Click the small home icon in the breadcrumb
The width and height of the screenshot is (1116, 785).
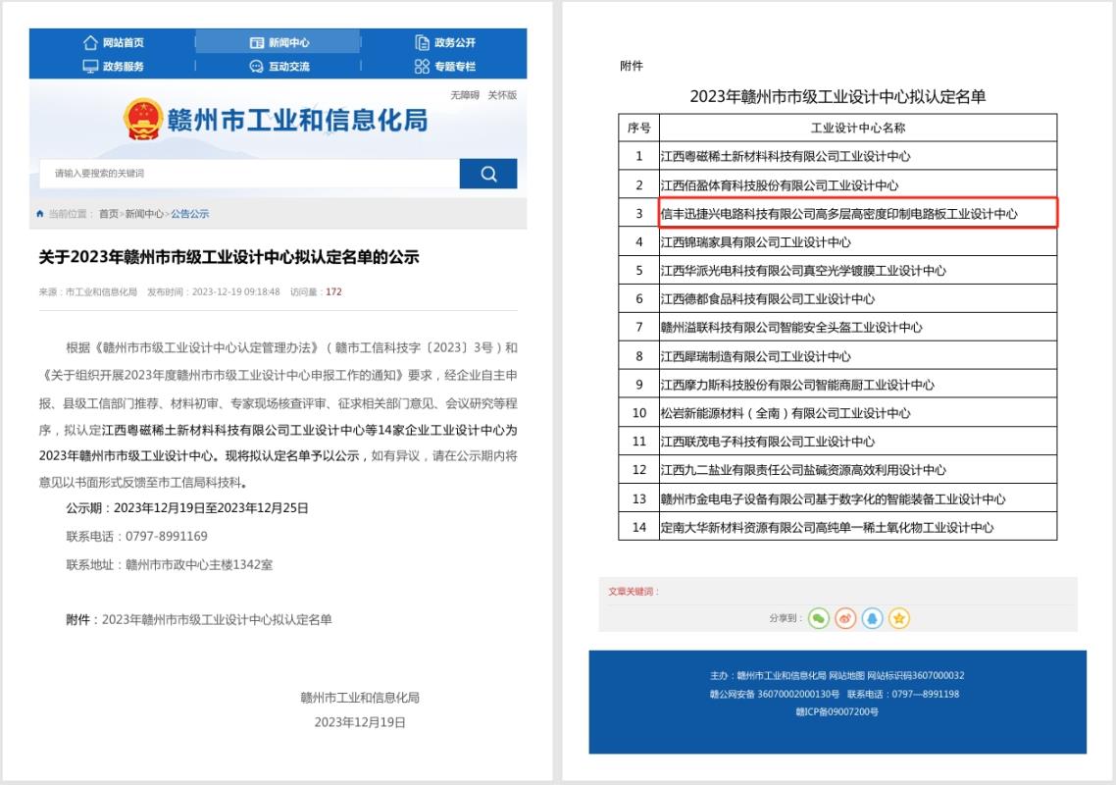(x=39, y=214)
